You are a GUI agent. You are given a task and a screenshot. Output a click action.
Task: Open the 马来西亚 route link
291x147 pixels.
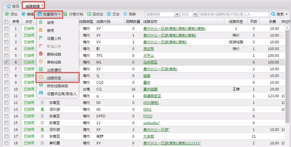[150, 62]
